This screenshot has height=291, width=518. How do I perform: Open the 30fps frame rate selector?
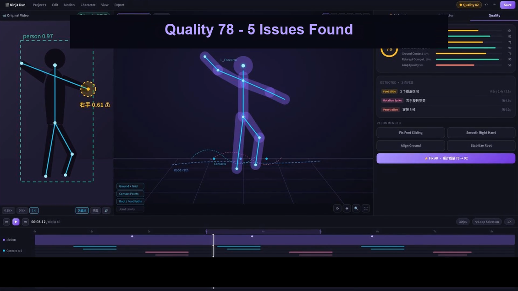[463, 222]
